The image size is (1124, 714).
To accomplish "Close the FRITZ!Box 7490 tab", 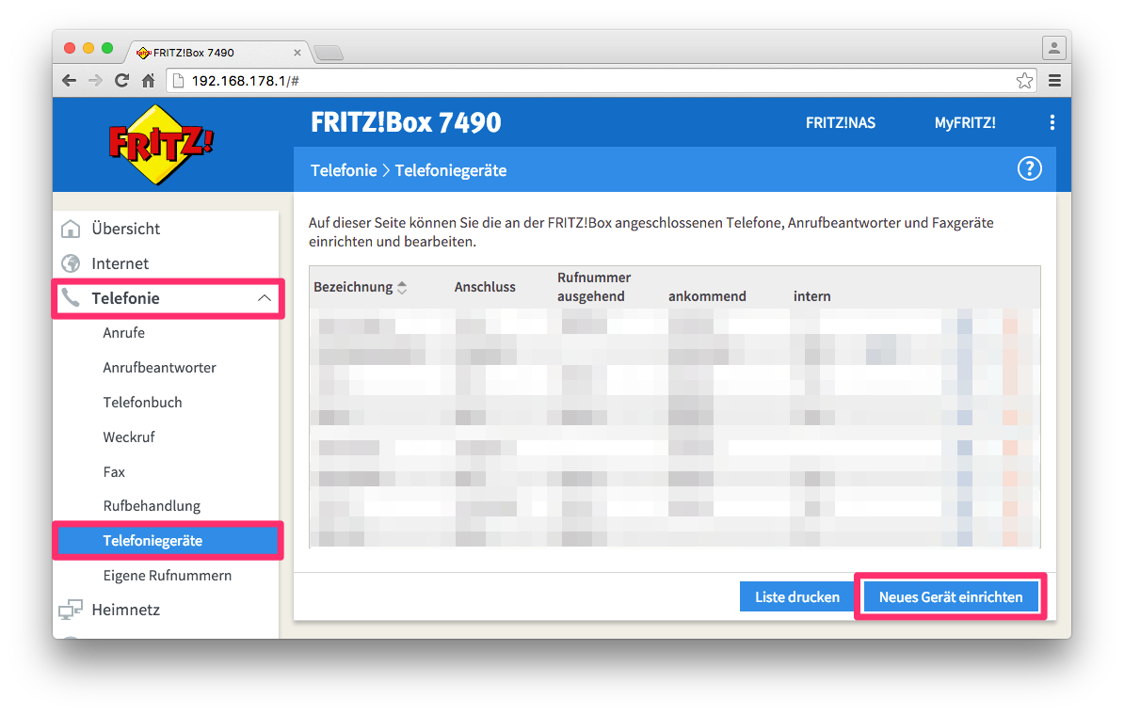I will [x=297, y=53].
